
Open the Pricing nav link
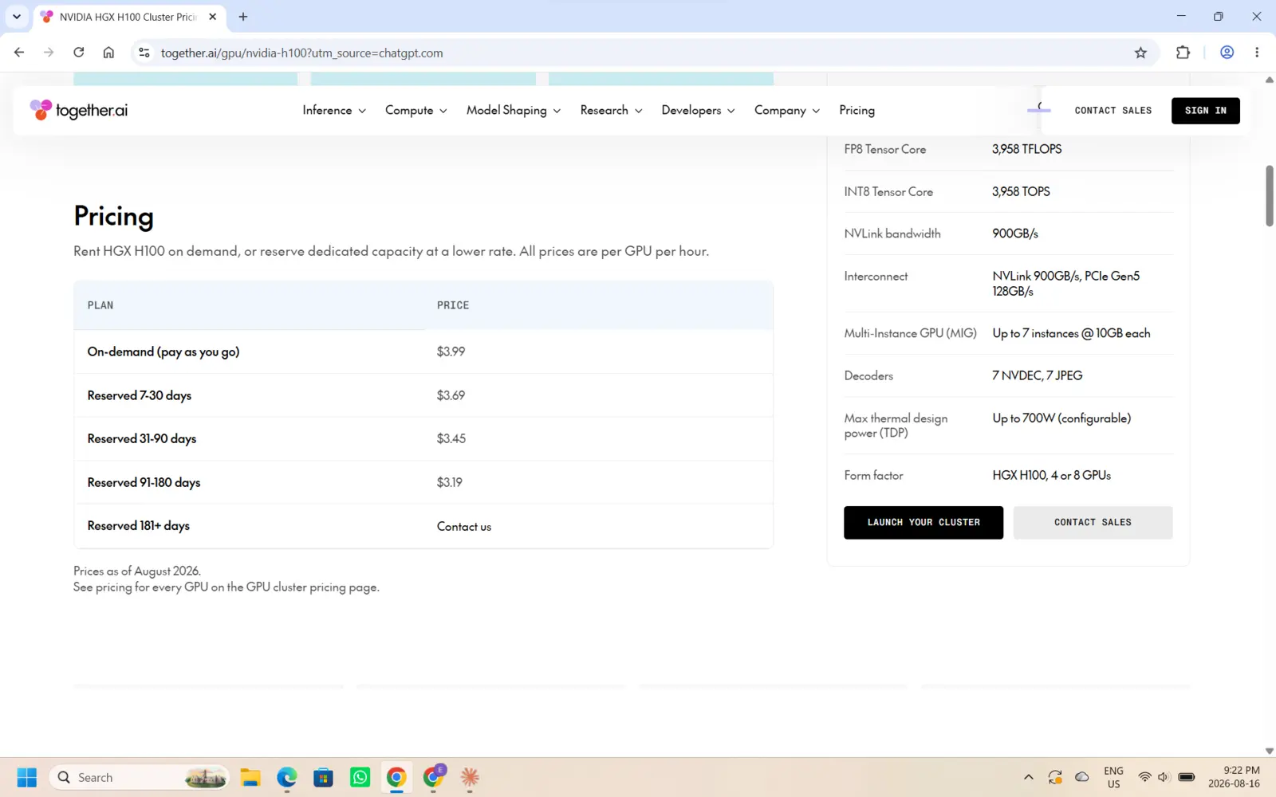coord(857,110)
